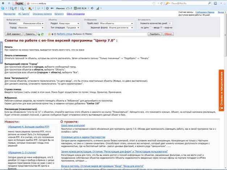227x170 pixels.
Task: Click the количество дней input field
Action: [x=170, y=23]
